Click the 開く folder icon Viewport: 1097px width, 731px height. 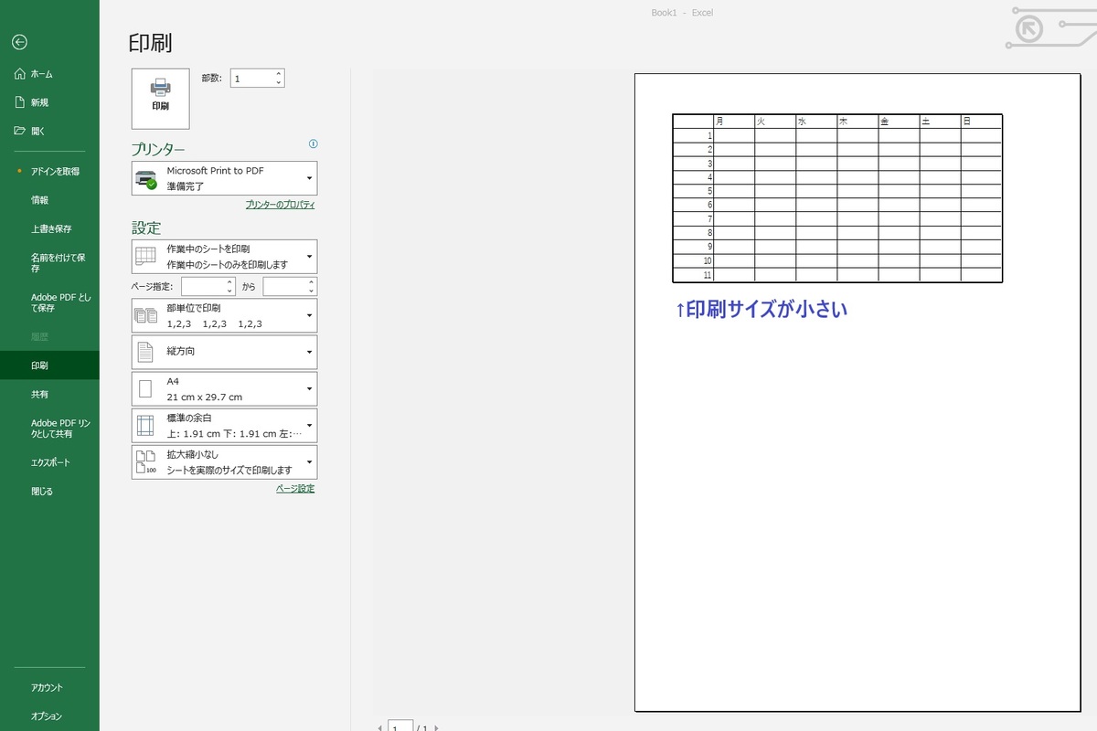(x=19, y=131)
